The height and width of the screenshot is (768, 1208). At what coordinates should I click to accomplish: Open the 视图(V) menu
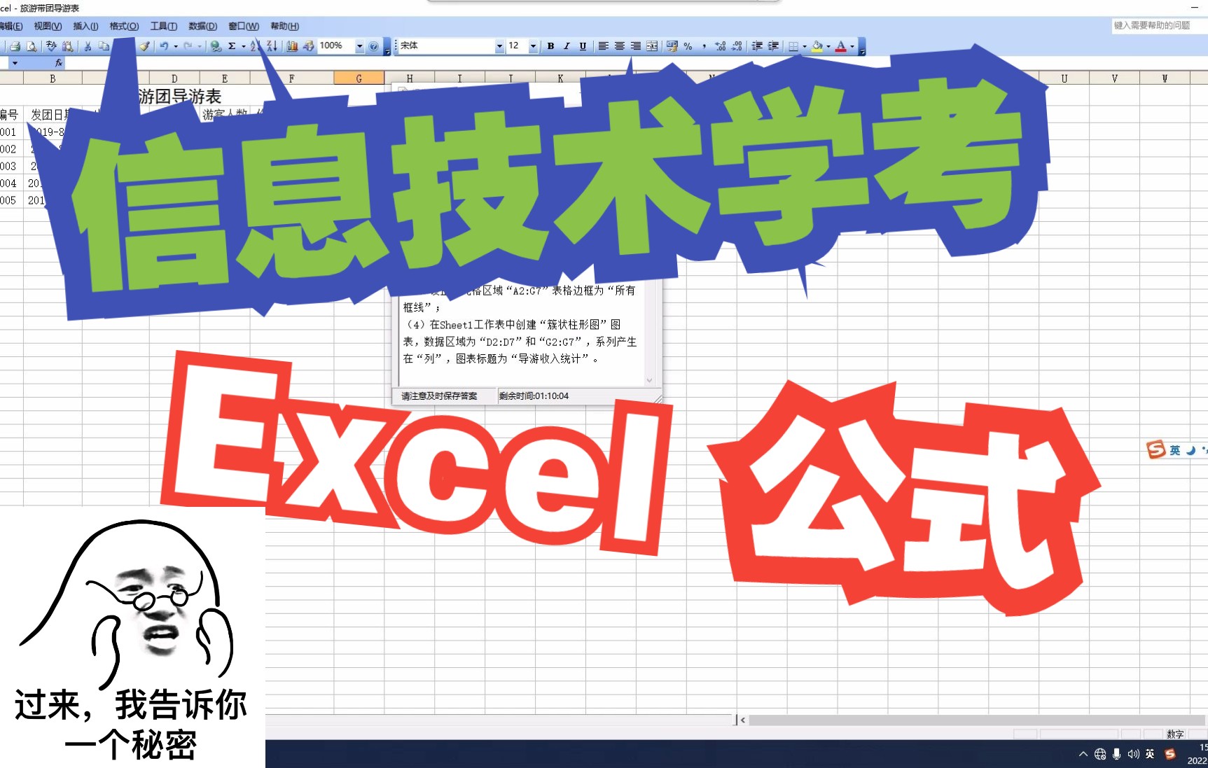click(48, 27)
